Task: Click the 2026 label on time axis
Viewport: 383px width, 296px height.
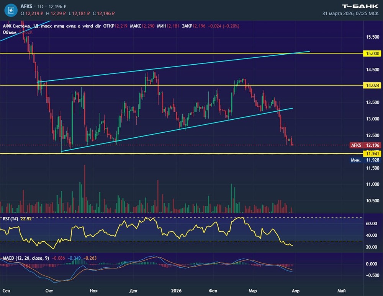Action: pos(177,291)
